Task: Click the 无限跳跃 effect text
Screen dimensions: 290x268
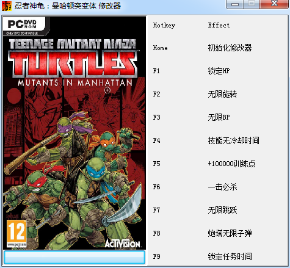Action: 222,210
